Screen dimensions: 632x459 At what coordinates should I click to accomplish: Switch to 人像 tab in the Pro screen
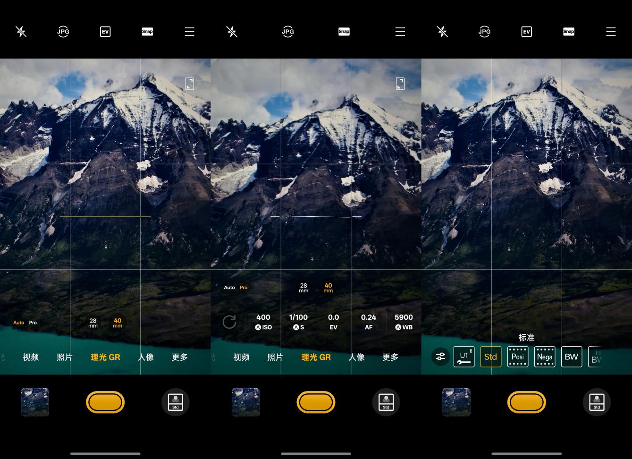click(356, 357)
